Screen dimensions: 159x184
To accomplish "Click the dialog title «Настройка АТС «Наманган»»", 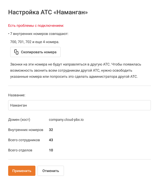I will [x=48, y=12].
